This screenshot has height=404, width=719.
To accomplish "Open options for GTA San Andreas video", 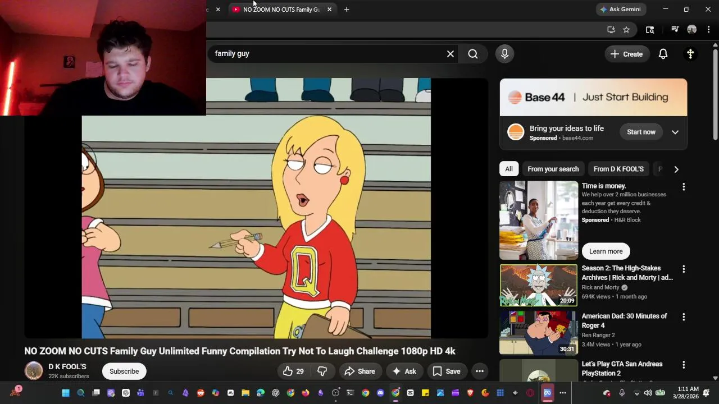I will pyautogui.click(x=684, y=365).
